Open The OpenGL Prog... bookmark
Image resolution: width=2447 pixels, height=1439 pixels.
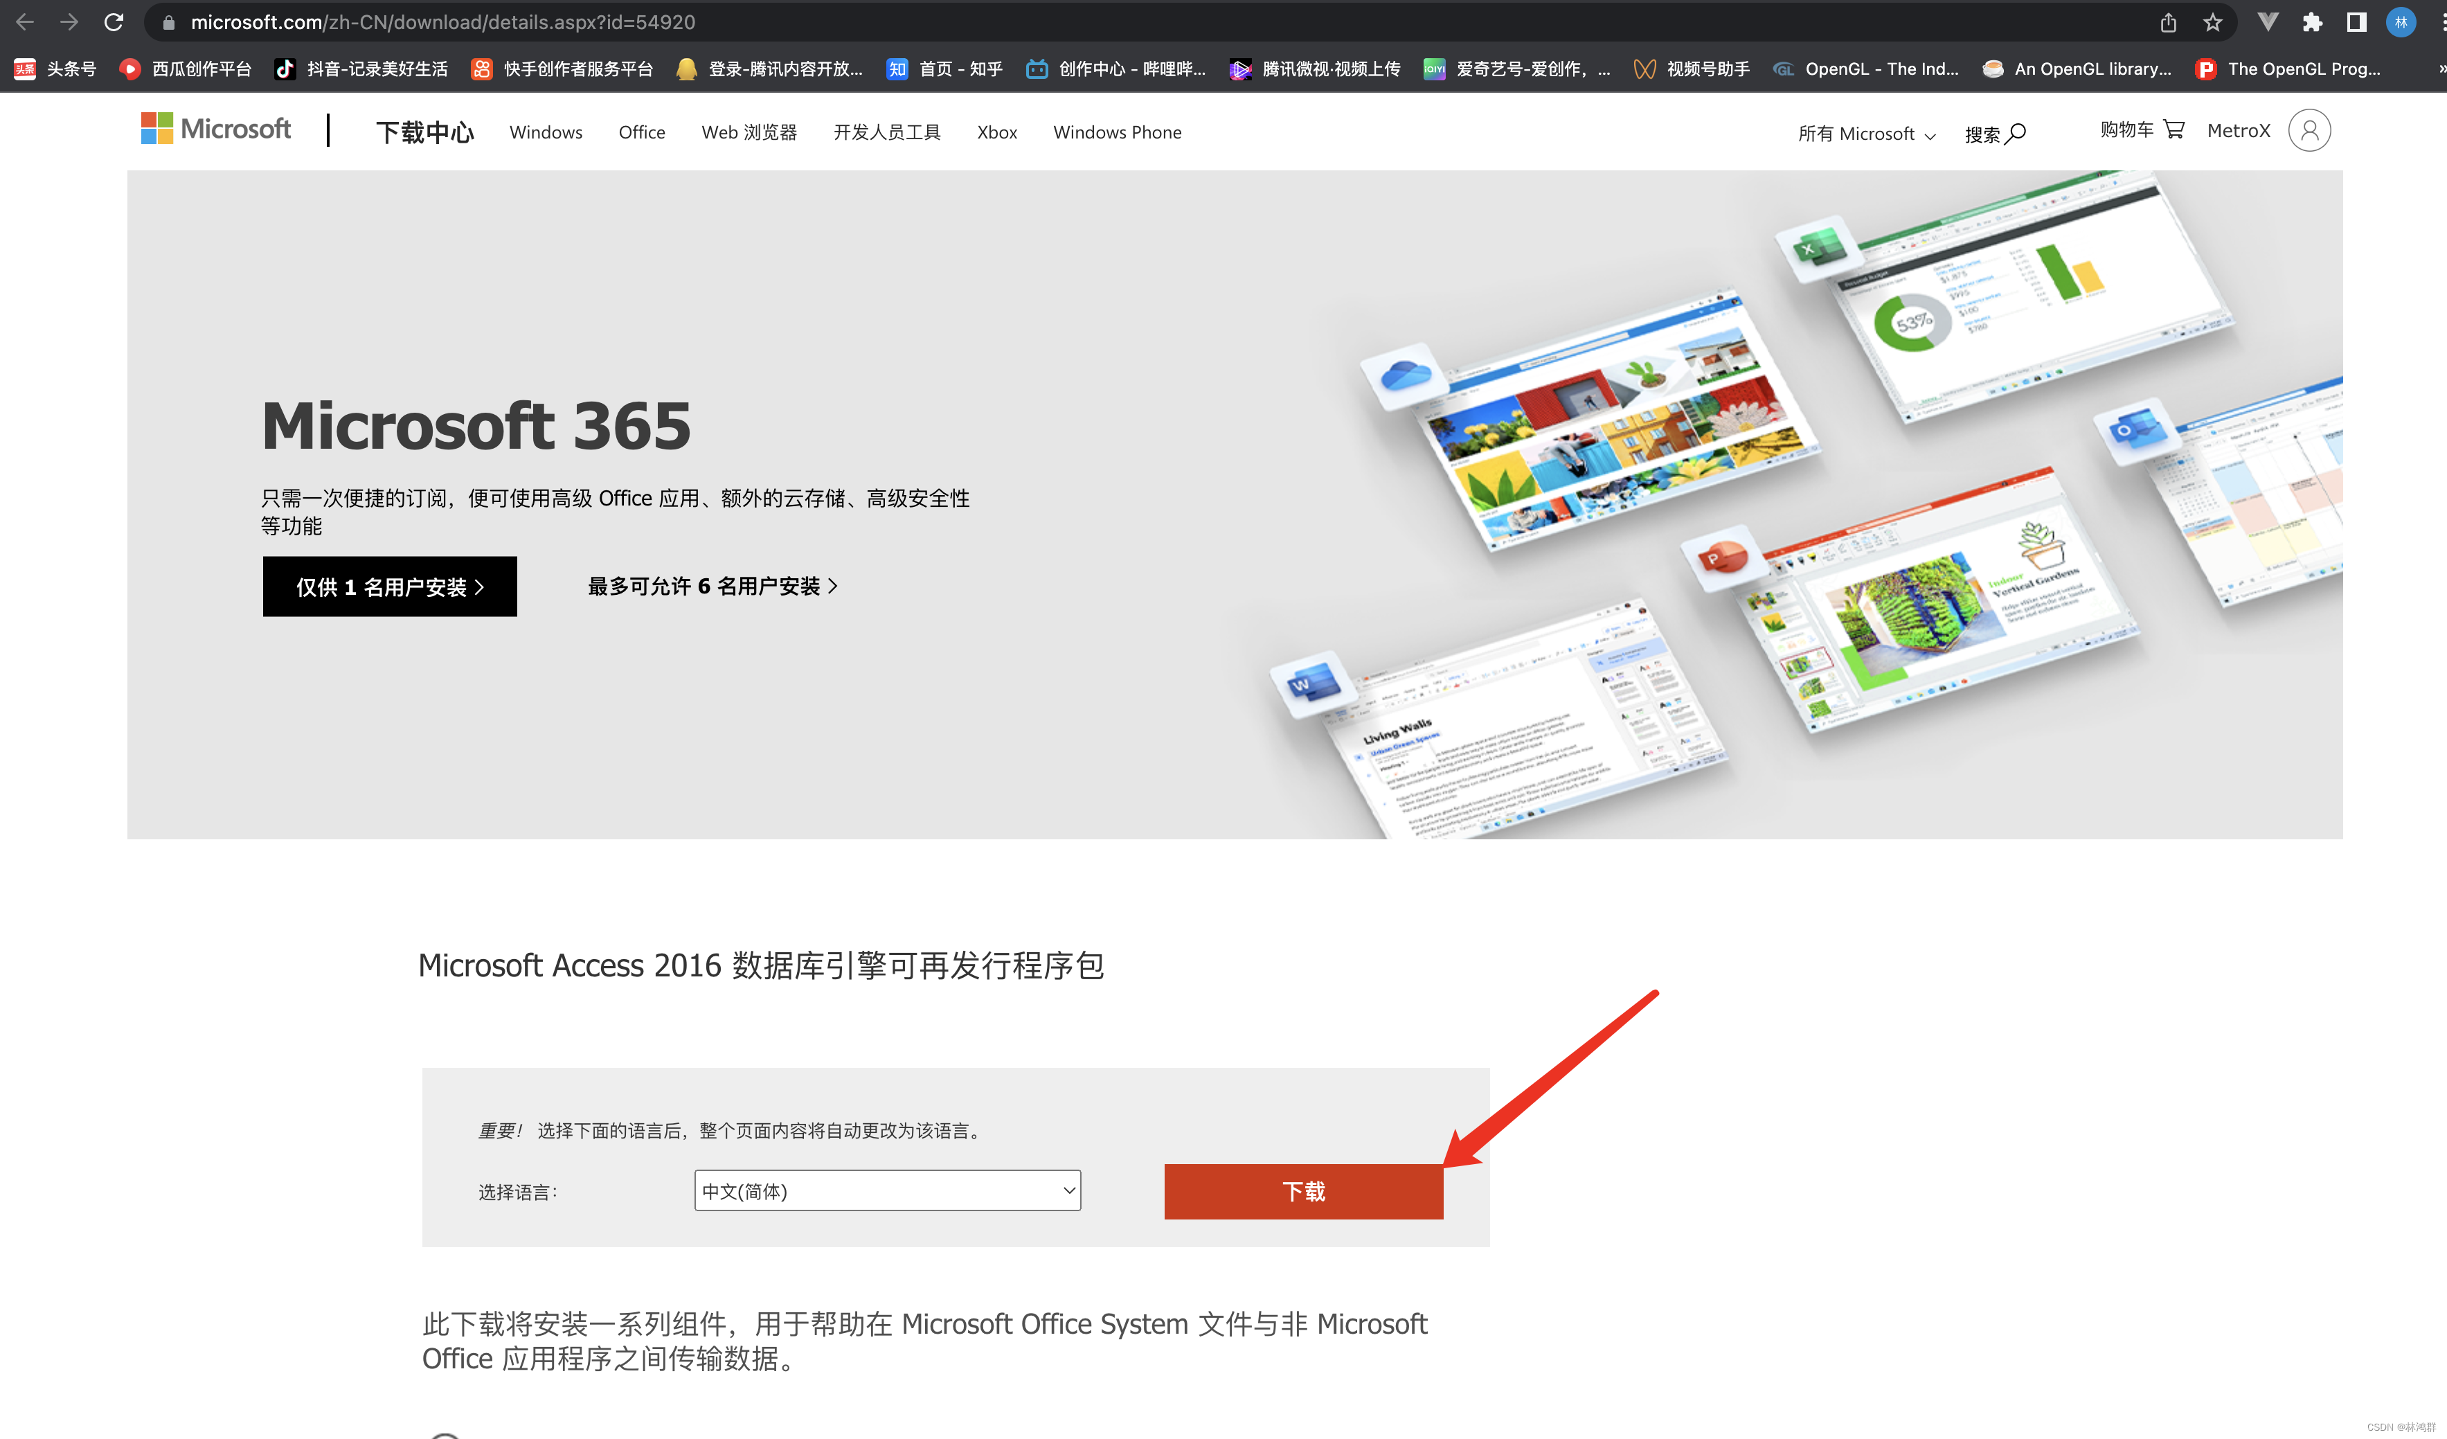[2288, 69]
